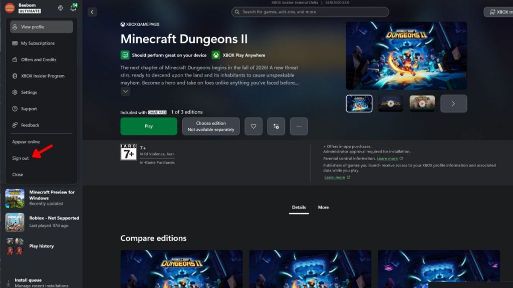Open Feedback from profile menu
This screenshot has width=513, height=288.
point(42,125)
